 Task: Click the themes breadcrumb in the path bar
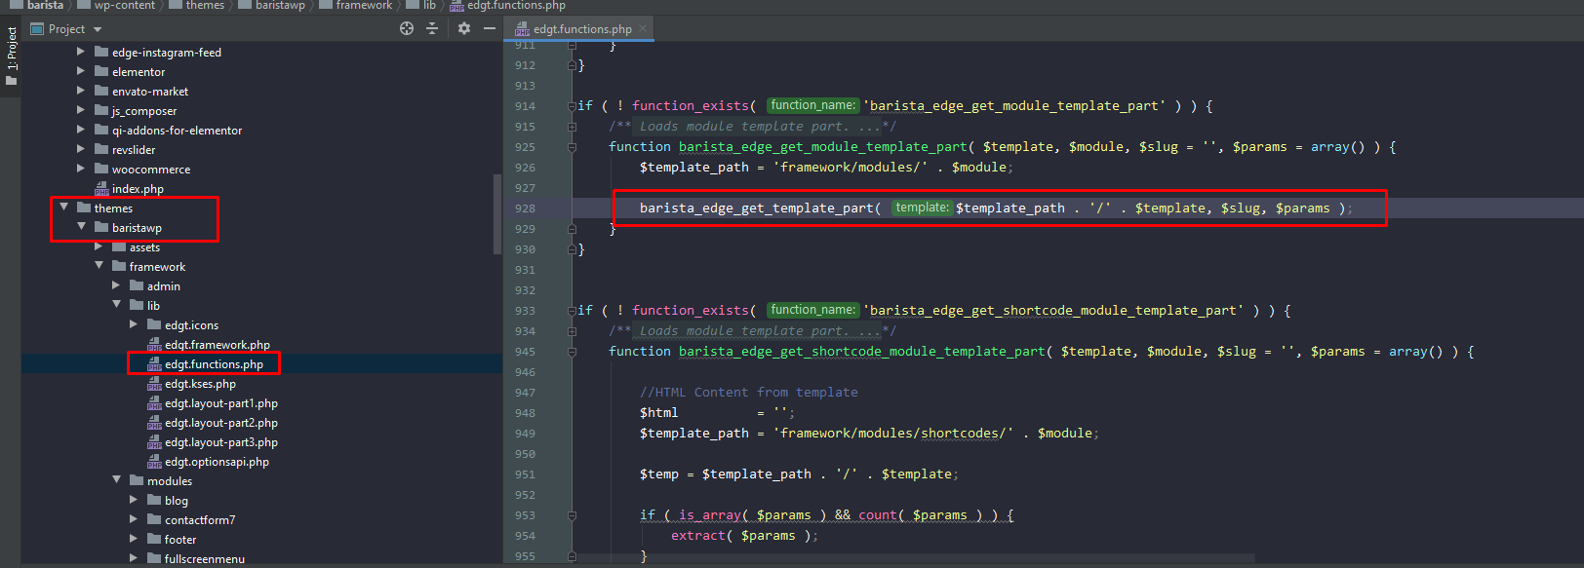(205, 6)
